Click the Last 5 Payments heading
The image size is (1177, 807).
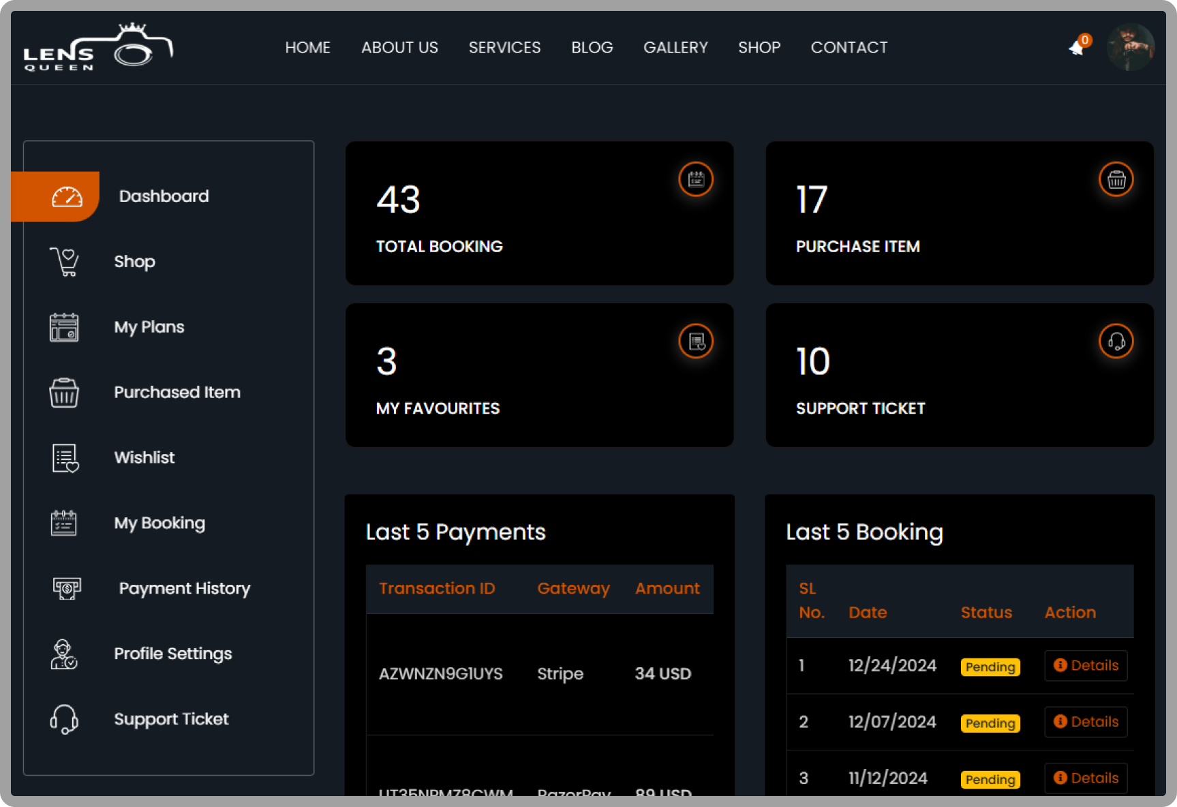pos(455,532)
